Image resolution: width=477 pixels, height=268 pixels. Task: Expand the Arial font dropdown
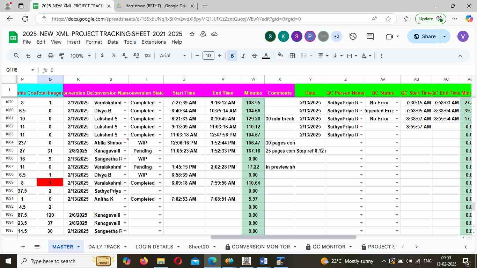[x=173, y=56]
